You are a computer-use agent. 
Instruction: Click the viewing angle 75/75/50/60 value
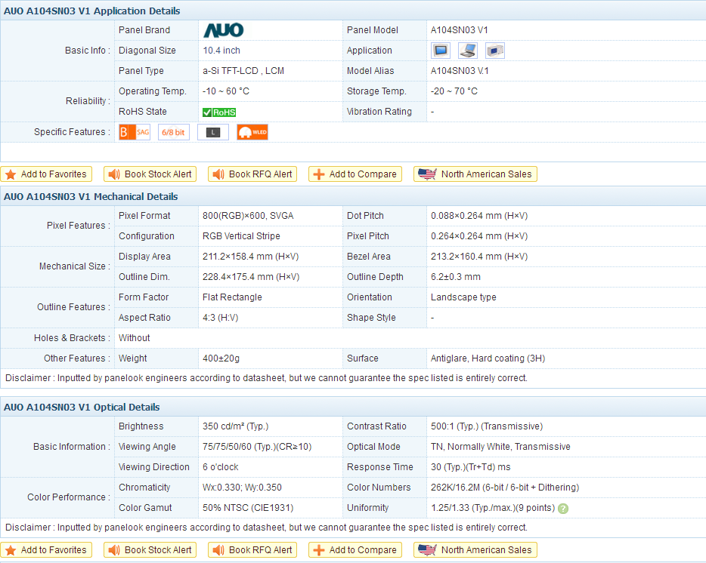point(257,447)
